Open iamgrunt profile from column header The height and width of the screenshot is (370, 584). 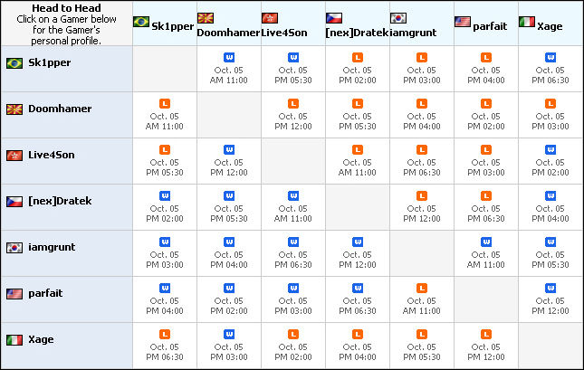(419, 33)
